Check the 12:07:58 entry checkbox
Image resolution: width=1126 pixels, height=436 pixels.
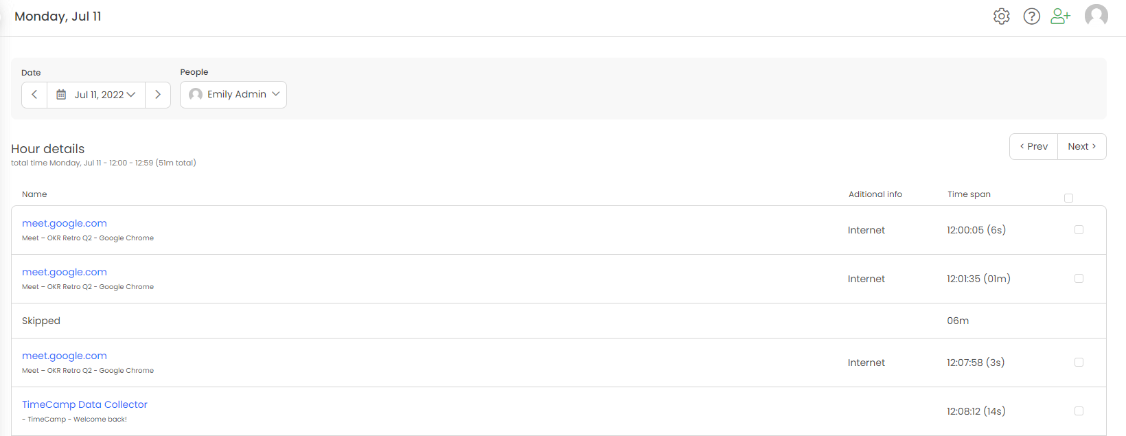(1079, 363)
